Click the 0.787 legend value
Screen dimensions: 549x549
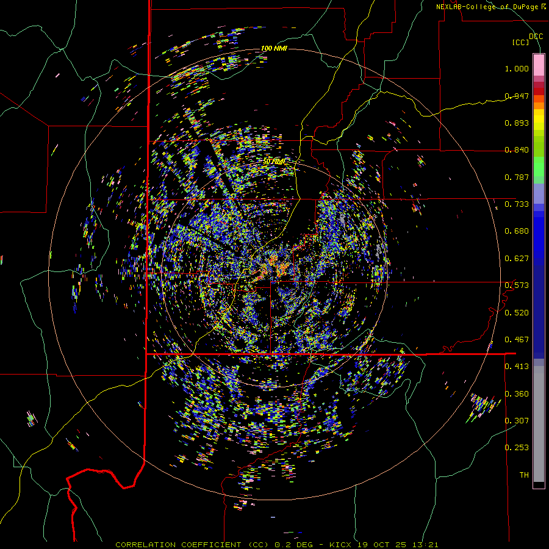coord(517,177)
